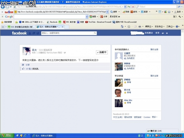
Task: Click the Windows 開始 Start button
Action: click(x=7, y=136)
